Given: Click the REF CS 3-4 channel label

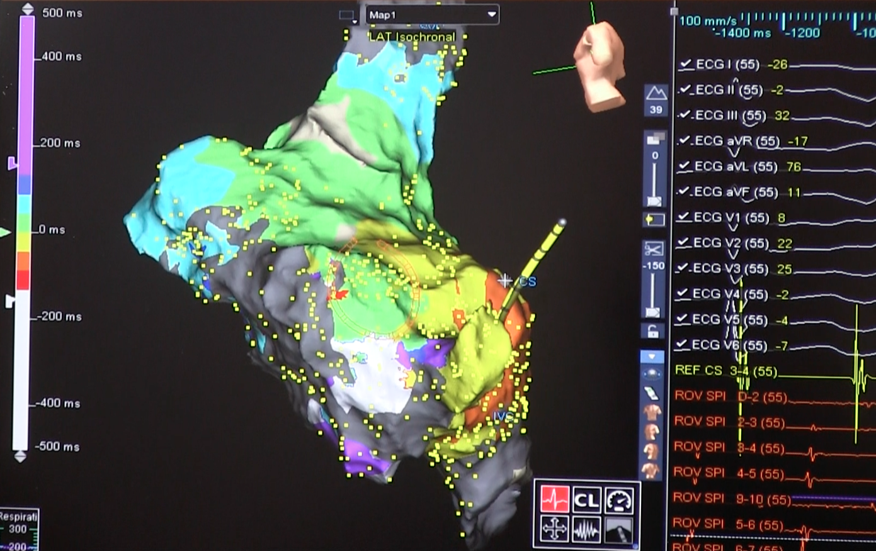Looking at the screenshot, I should (725, 370).
